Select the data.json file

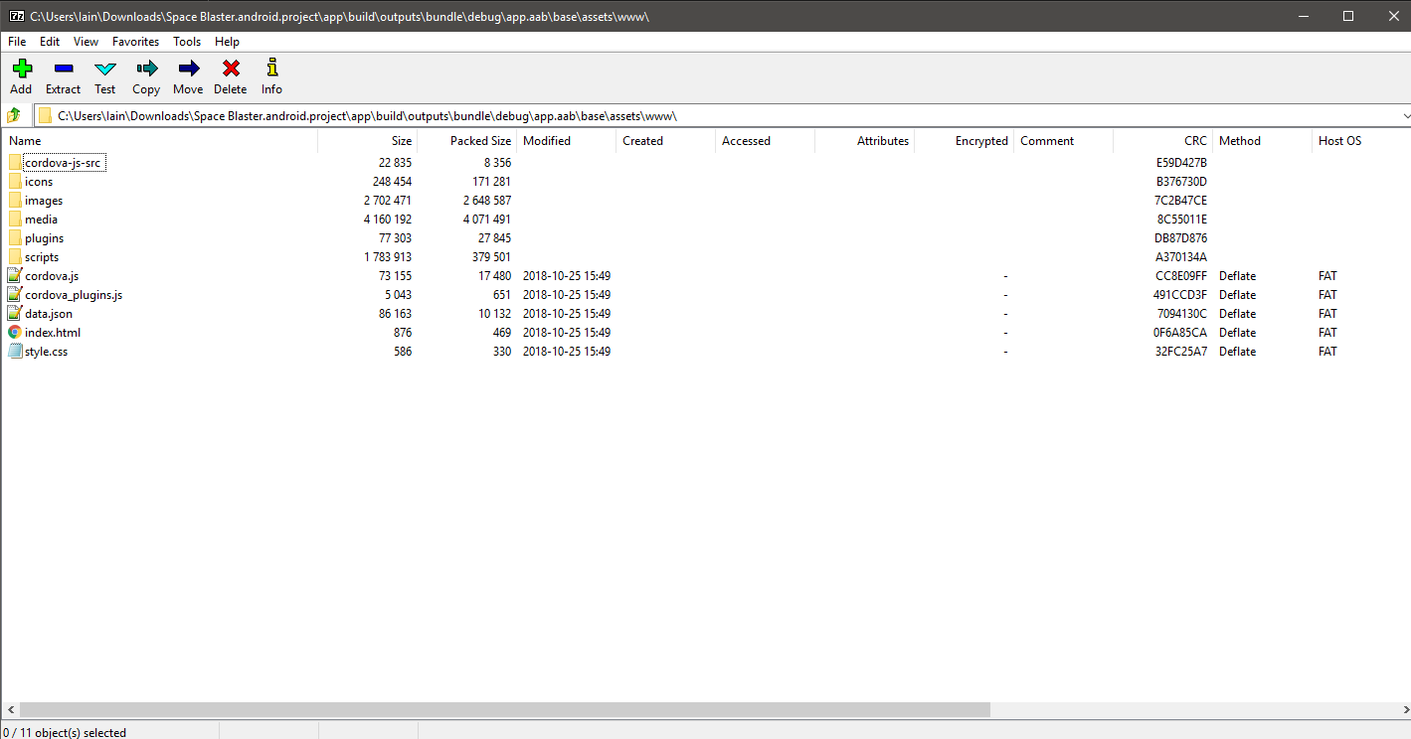tap(49, 314)
